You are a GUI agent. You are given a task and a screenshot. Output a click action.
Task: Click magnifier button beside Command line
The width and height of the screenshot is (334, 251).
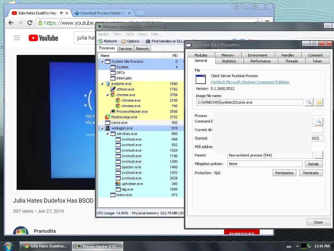click(319, 122)
